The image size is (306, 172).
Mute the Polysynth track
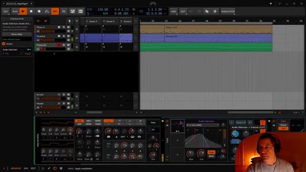click(68, 45)
